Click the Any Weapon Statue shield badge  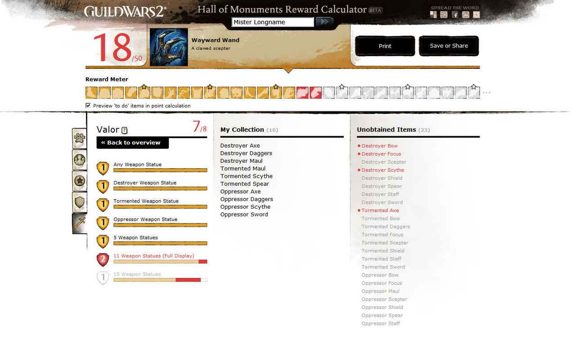tap(103, 168)
